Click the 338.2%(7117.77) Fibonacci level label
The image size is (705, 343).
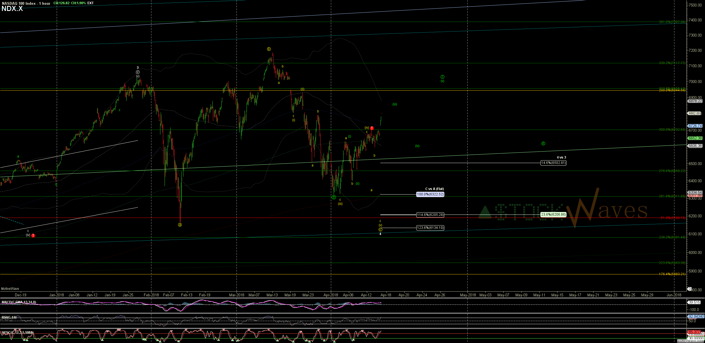click(x=672, y=63)
